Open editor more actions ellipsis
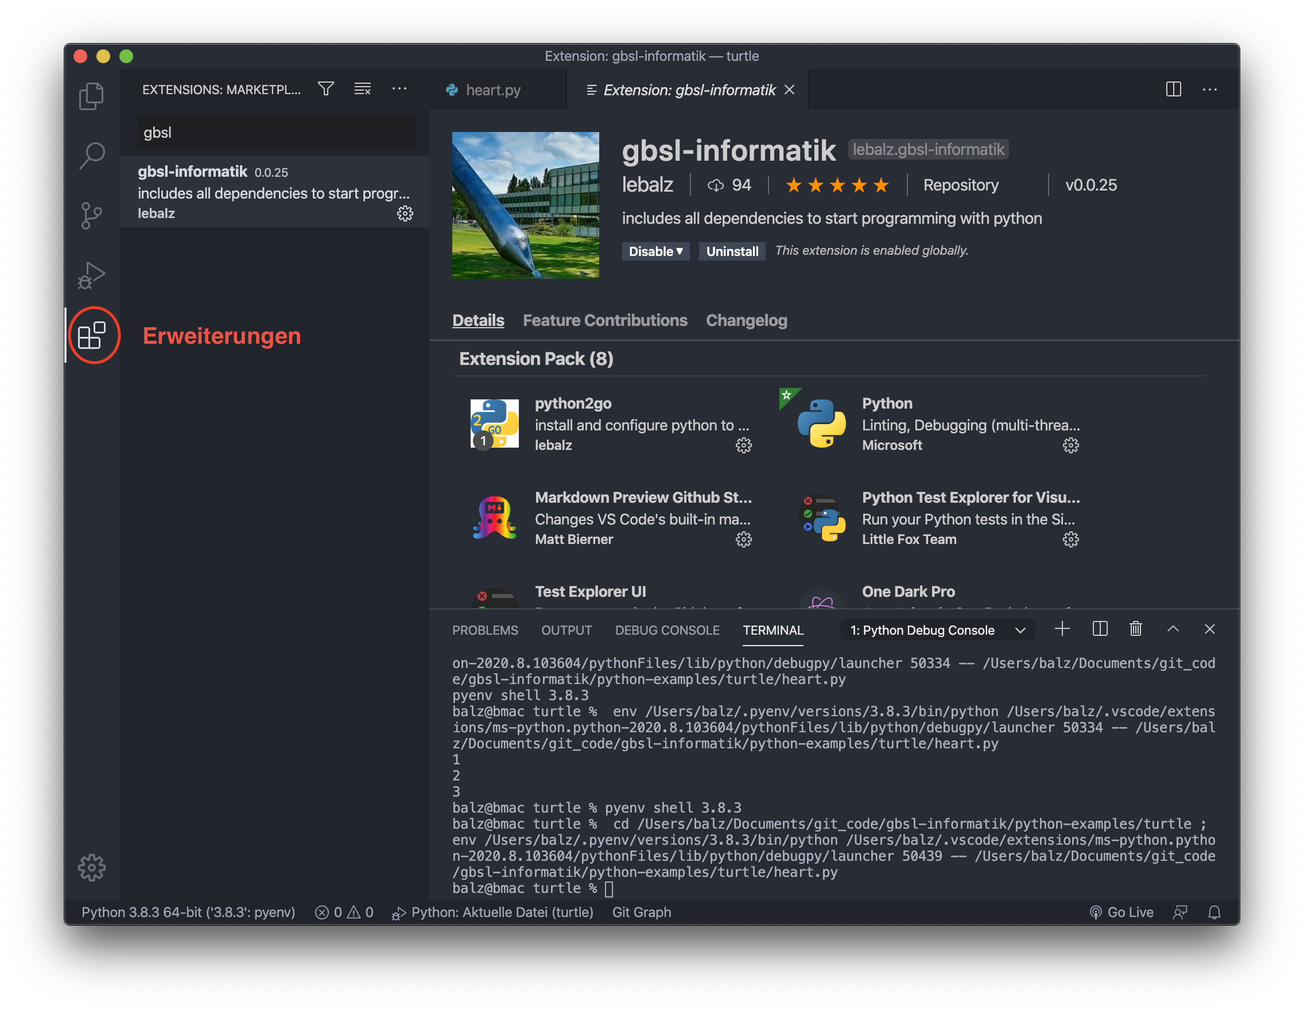The height and width of the screenshot is (1010, 1304). point(1210,90)
